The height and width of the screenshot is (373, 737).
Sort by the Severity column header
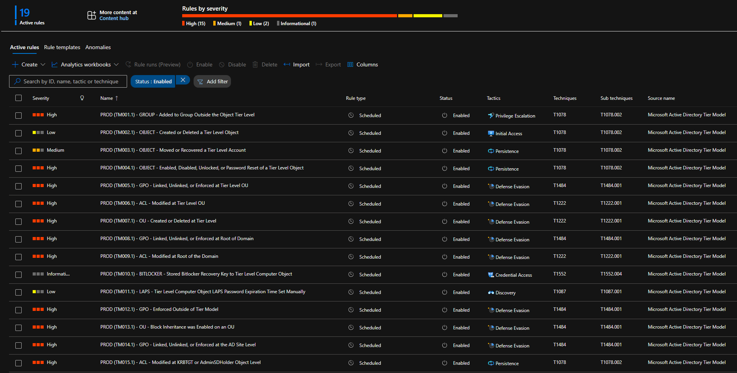tap(41, 98)
